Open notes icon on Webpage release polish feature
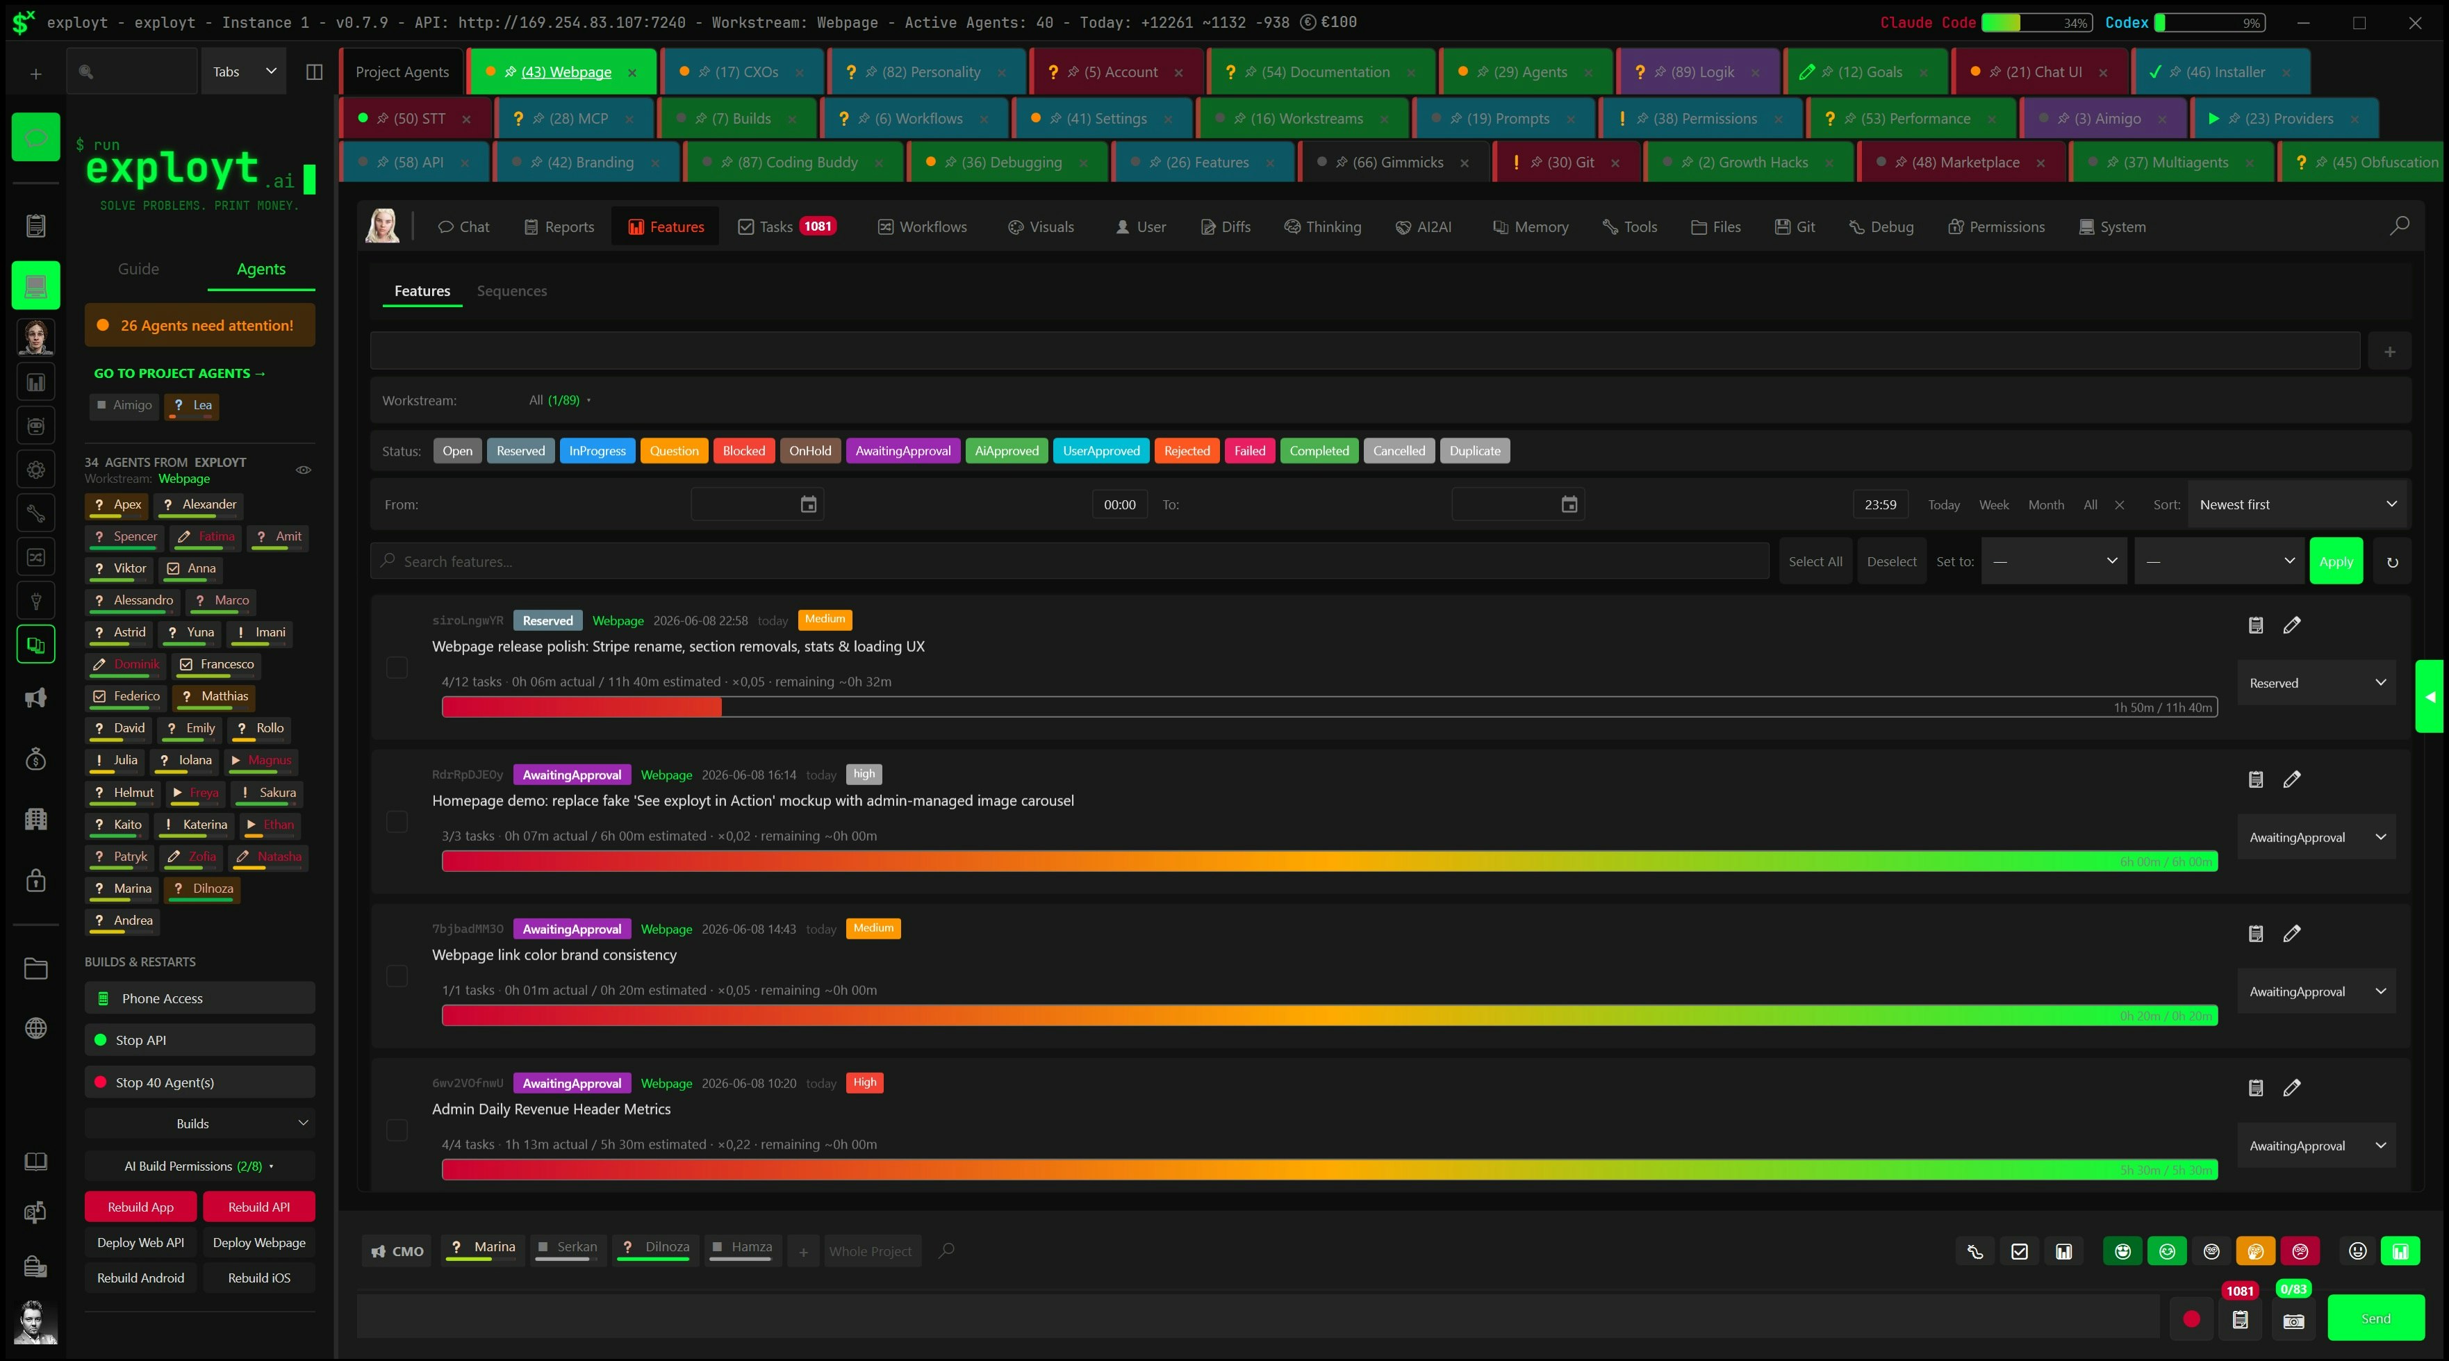The width and height of the screenshot is (2449, 1361). (2255, 625)
